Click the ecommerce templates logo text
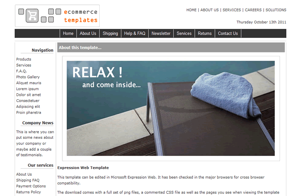 coord(81,16)
